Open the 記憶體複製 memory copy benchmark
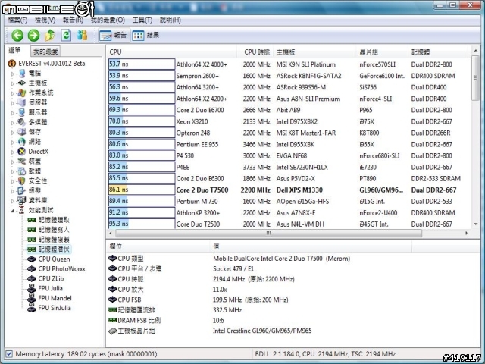485x364 pixels. point(54,240)
